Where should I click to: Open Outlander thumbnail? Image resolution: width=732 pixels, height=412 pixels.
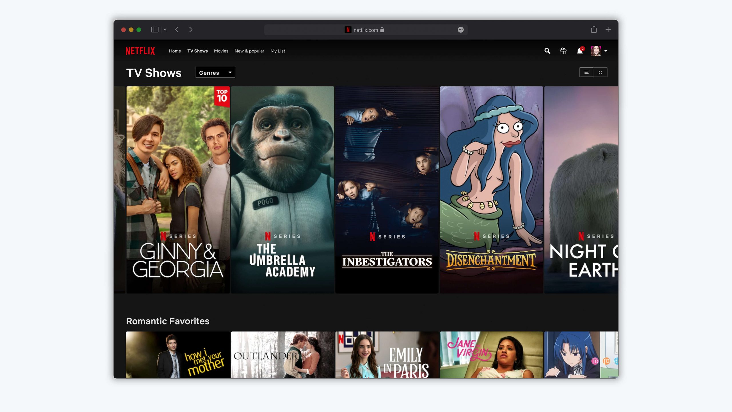coord(282,355)
